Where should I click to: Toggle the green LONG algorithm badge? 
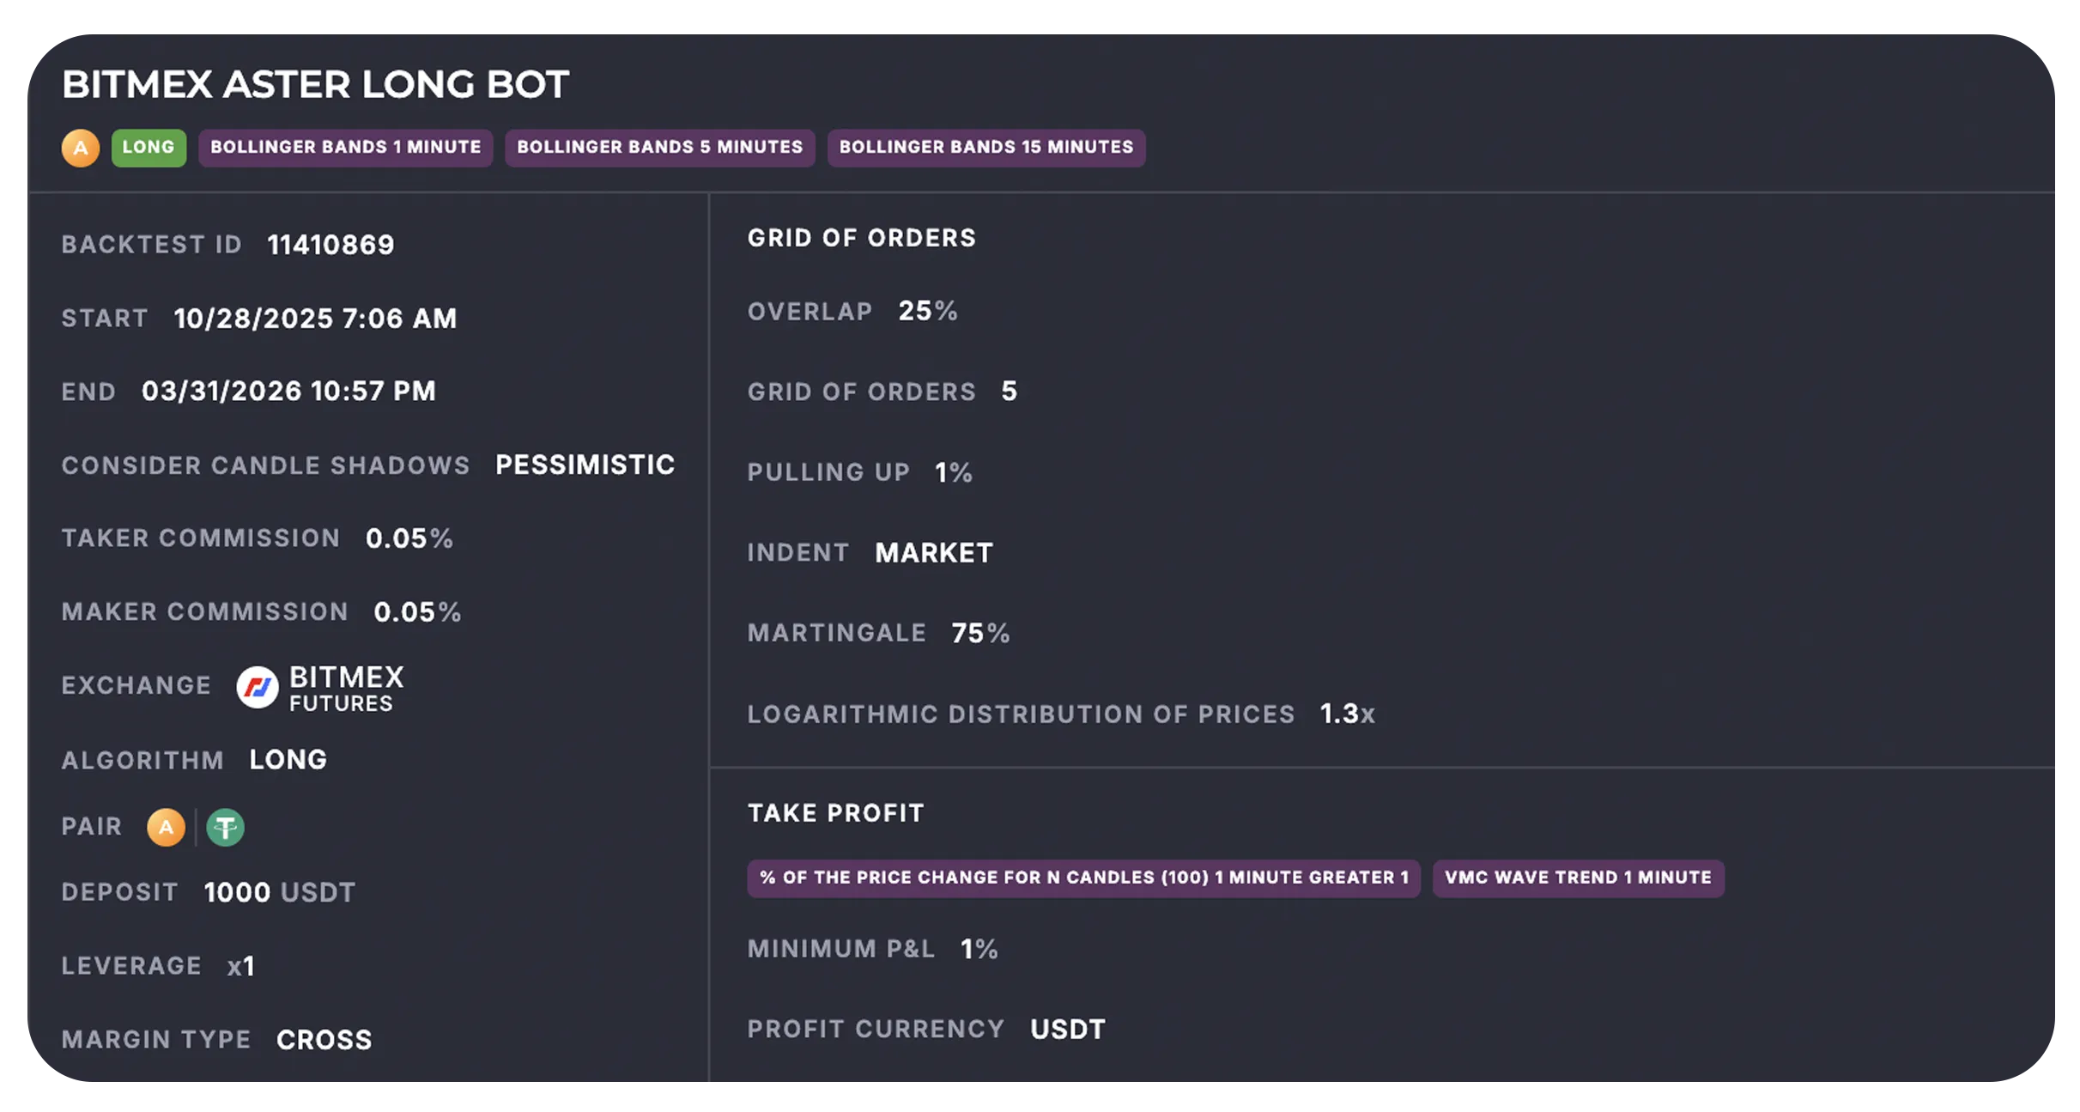pos(149,147)
